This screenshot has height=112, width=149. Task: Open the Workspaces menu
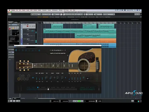point(55,10)
